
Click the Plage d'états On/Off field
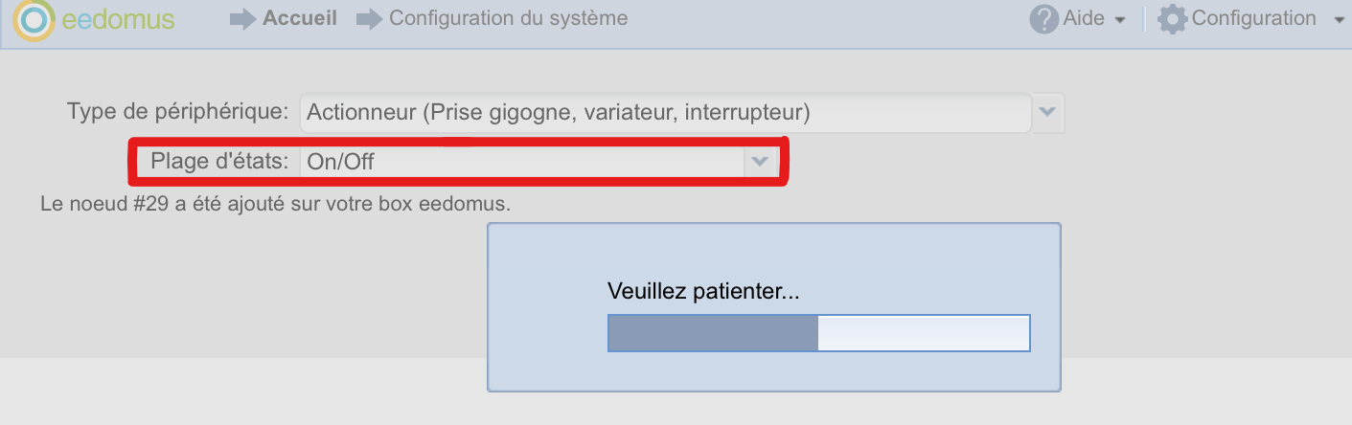point(522,162)
